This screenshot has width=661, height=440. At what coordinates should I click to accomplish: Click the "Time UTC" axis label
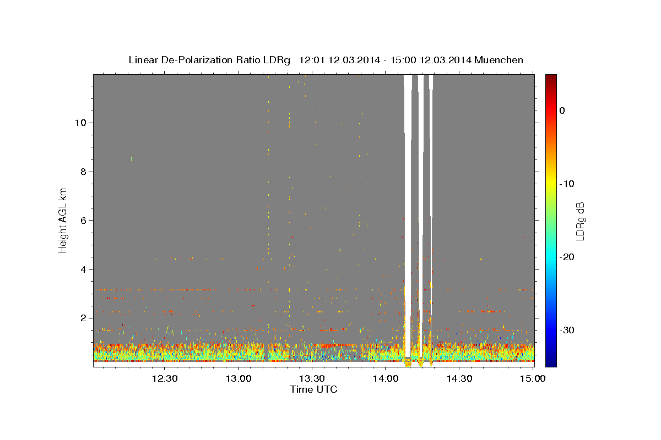(313, 389)
